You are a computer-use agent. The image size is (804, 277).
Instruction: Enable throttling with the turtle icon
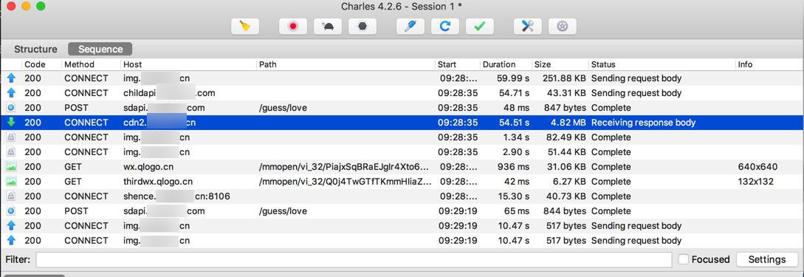(328, 26)
